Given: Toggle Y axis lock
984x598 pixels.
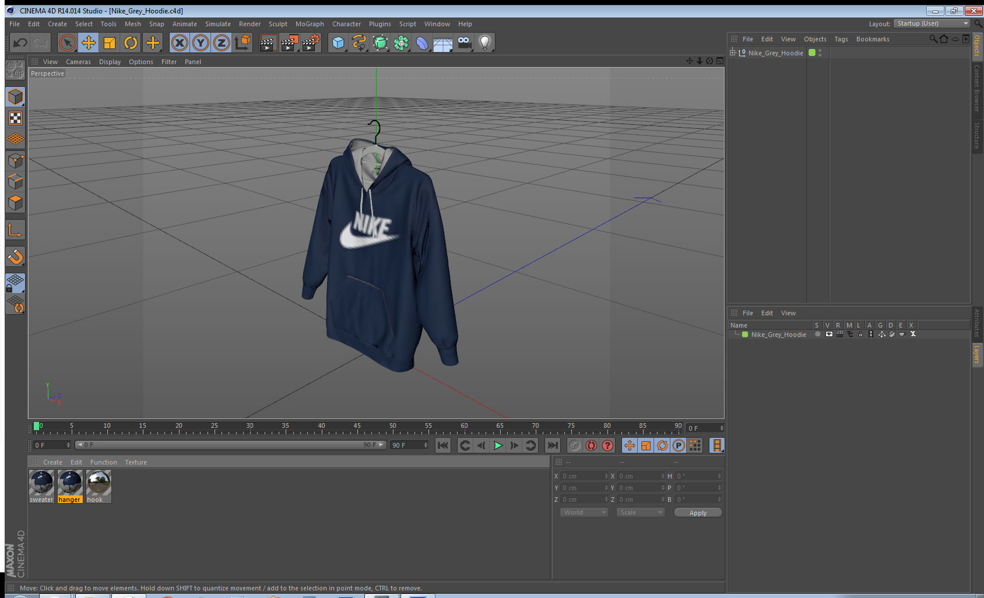Looking at the screenshot, I should [201, 43].
